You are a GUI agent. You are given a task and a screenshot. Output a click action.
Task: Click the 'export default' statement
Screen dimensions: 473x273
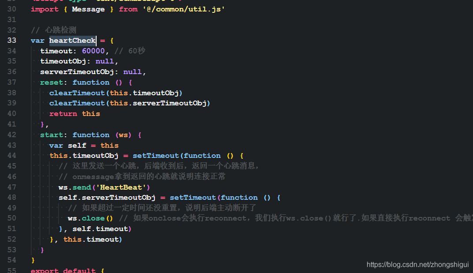(63, 270)
